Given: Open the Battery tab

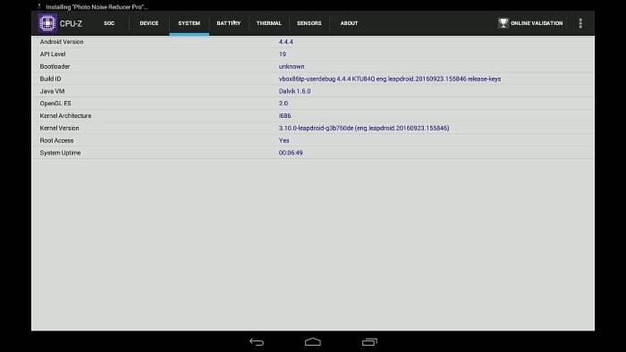Looking at the screenshot, I should pos(229,23).
